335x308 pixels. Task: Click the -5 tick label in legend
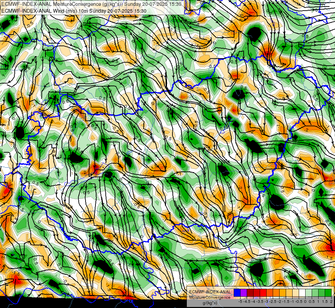click(240, 301)
